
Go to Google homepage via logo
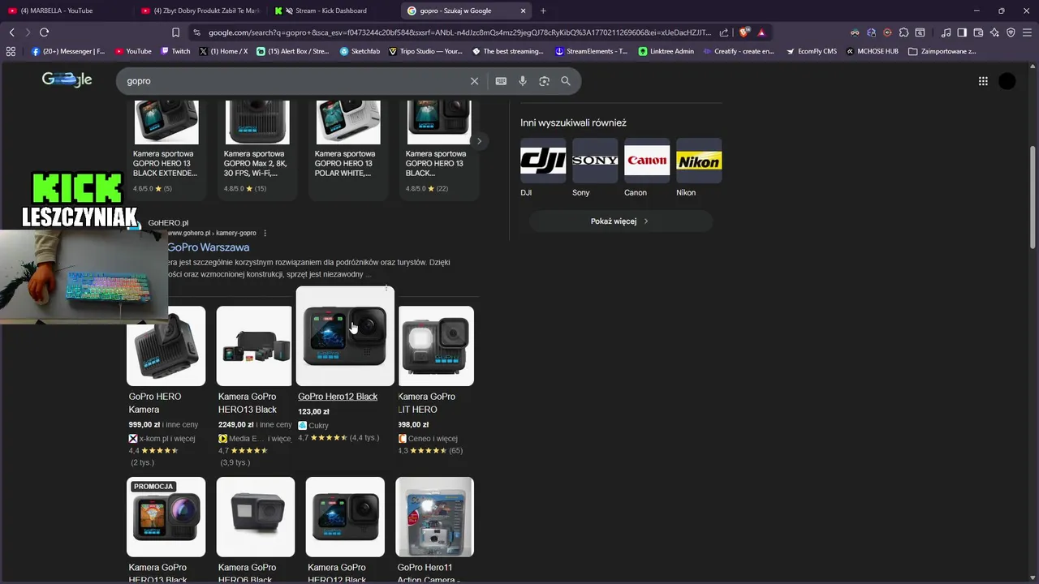67,79
